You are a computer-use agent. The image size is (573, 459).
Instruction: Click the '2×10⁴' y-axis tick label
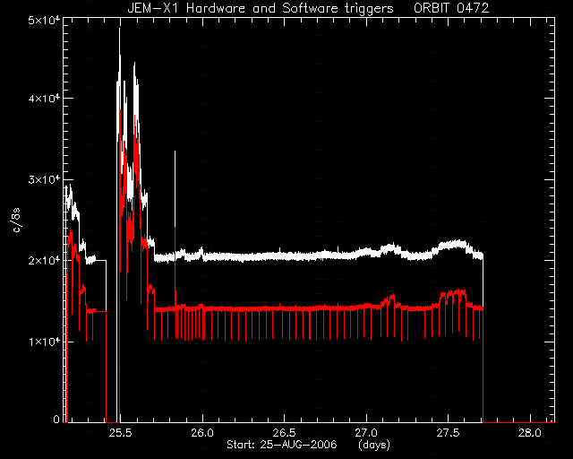pyautogui.click(x=44, y=260)
